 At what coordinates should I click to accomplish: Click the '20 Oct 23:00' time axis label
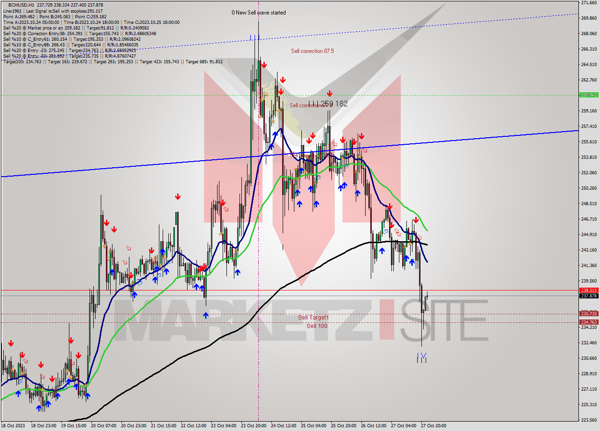tap(134, 426)
